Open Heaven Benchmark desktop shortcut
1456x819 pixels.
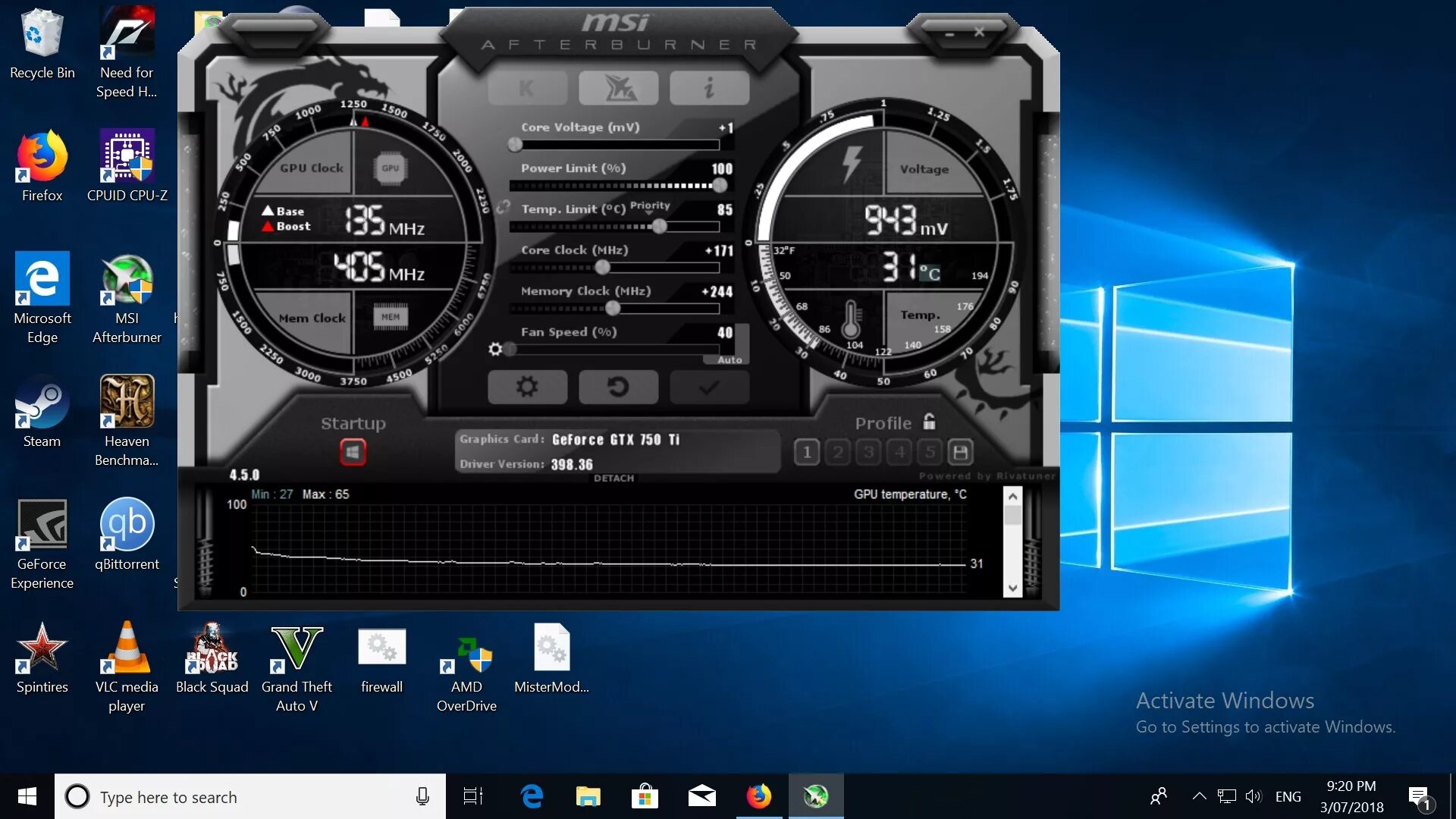pos(127,422)
